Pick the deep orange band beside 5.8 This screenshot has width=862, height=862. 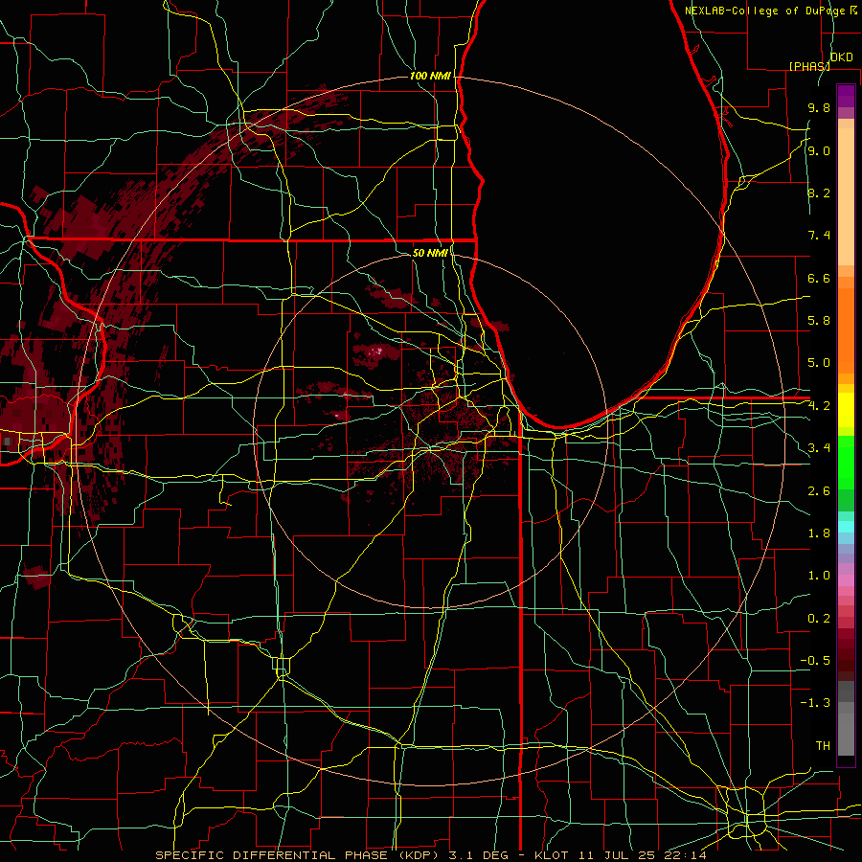[846, 329]
